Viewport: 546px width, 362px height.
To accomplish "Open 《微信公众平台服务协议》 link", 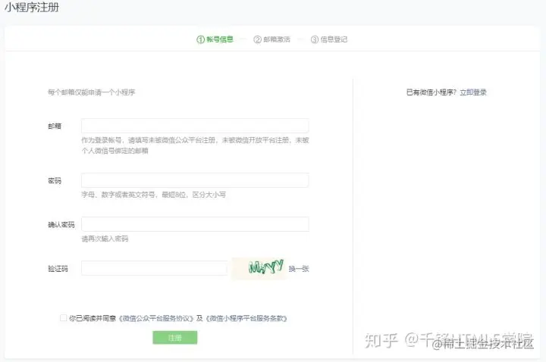I will [x=156, y=318].
